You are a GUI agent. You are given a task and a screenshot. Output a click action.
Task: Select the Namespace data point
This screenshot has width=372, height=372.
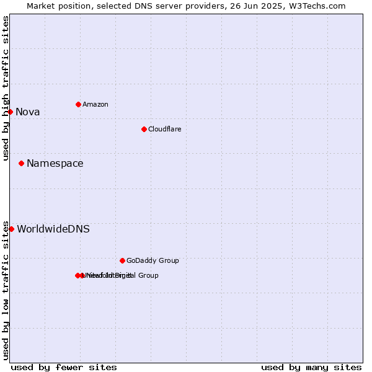(x=21, y=164)
